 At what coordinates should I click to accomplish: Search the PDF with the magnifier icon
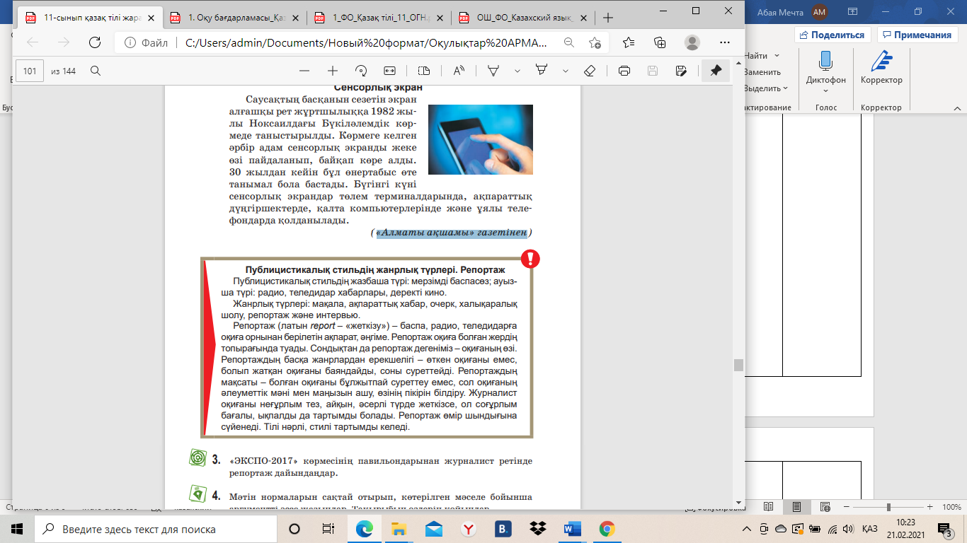95,71
